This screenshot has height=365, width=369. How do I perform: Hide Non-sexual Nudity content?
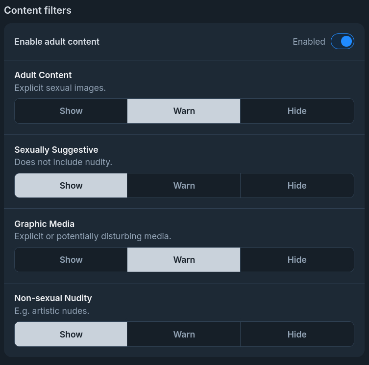(x=297, y=335)
